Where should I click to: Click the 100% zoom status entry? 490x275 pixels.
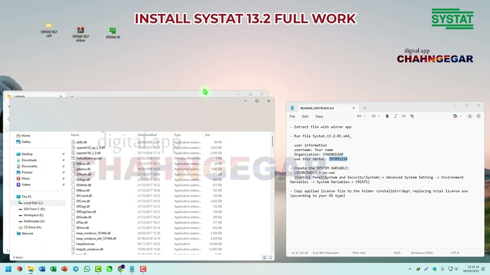pos(397,253)
